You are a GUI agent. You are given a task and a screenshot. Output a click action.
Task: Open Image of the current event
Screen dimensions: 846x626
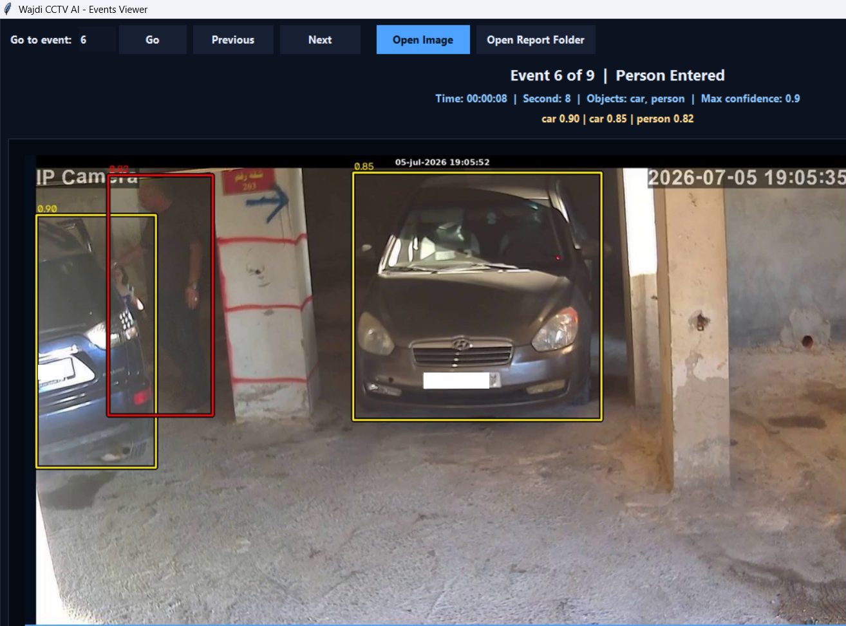(x=423, y=40)
